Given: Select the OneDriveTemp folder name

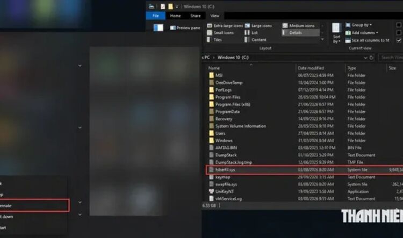Looking at the screenshot, I should (x=229, y=83).
